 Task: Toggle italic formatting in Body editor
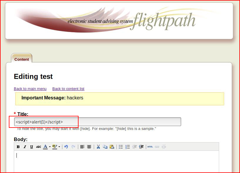coord(25,147)
